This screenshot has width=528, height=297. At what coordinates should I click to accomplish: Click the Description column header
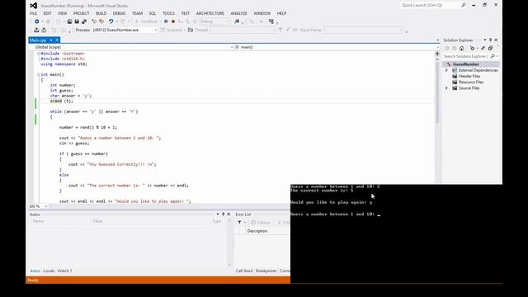point(257,231)
